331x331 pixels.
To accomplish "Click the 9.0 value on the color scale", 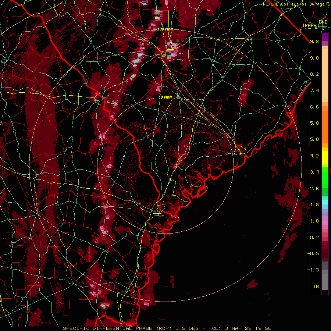I will (314, 58).
